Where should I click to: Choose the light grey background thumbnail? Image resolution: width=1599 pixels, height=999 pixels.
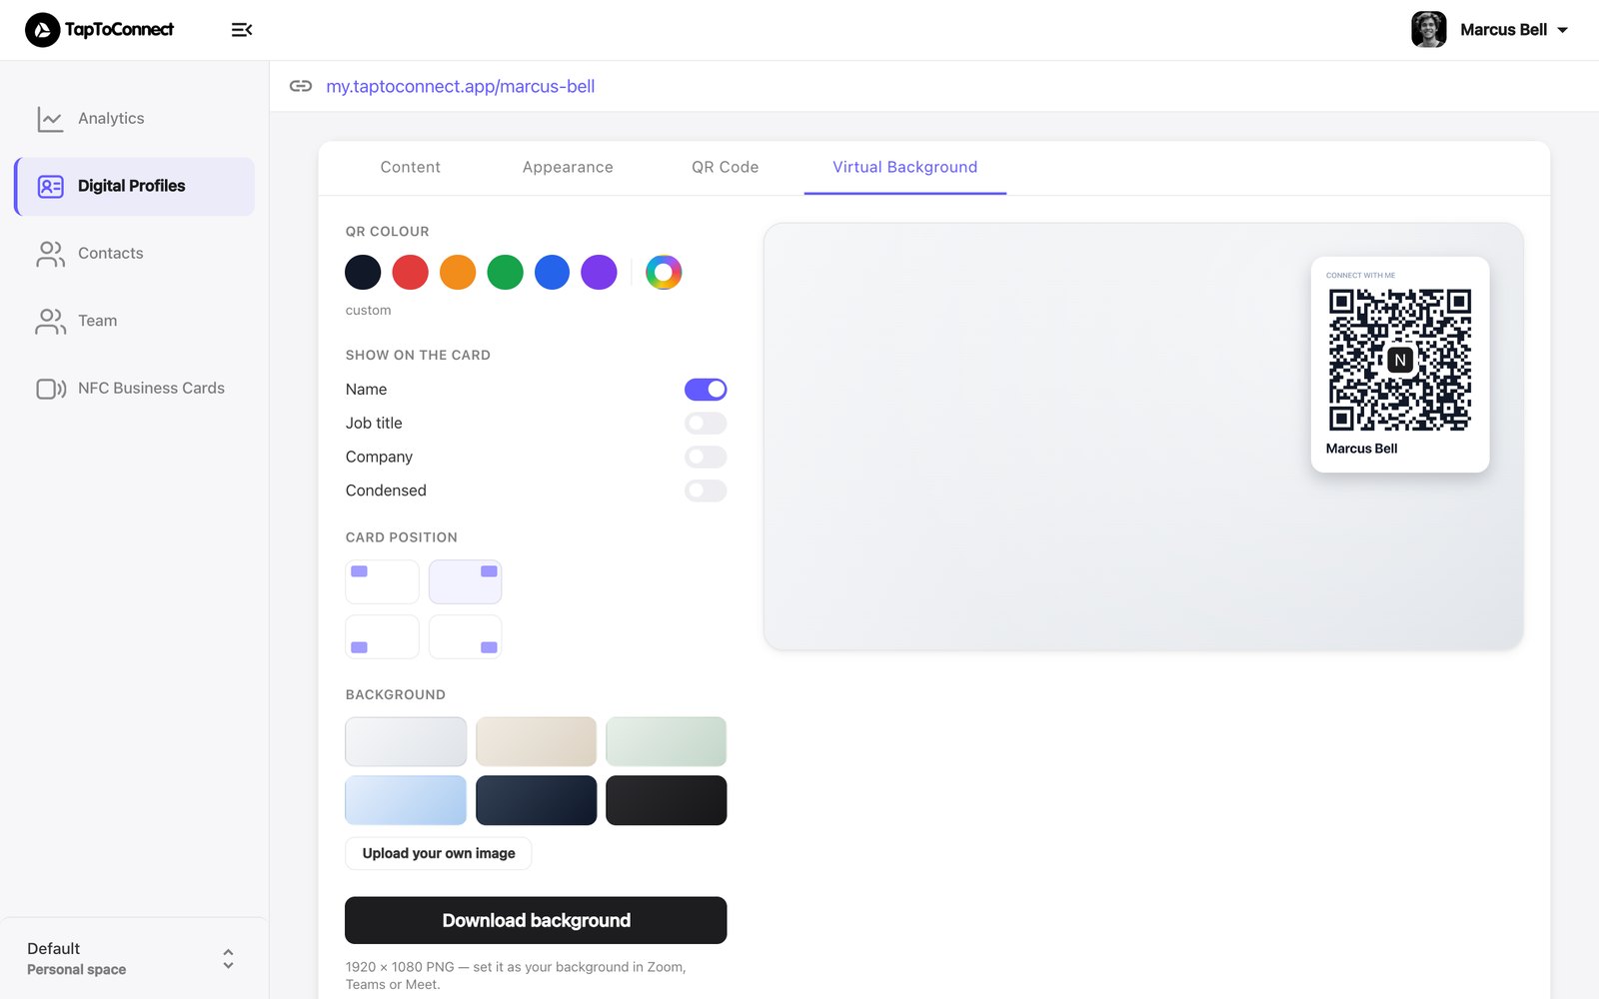406,741
